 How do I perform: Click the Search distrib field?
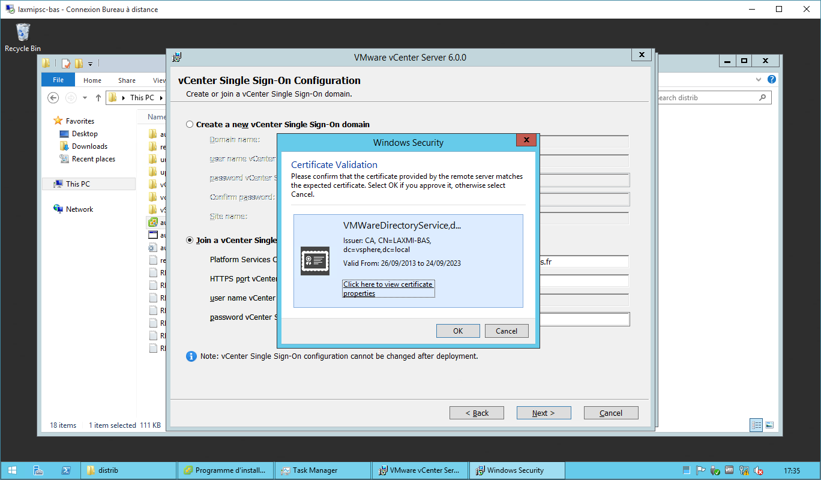[x=707, y=98]
